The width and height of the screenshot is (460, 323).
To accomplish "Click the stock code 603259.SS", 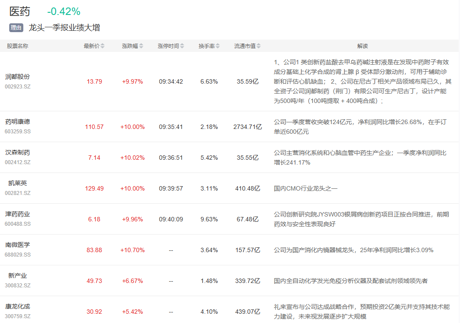I will click(x=18, y=132).
